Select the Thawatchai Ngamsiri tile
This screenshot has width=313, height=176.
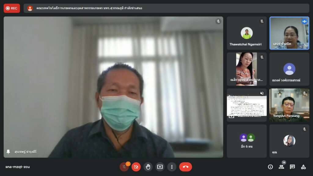[x=246, y=33]
